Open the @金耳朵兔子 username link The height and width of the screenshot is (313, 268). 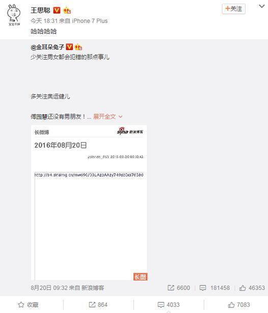tap(47, 47)
